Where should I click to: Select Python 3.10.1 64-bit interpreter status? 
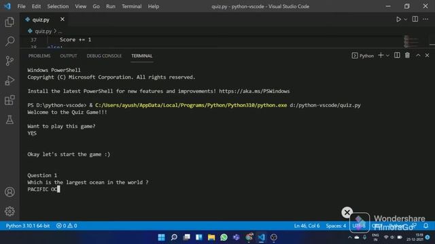tap(28, 226)
